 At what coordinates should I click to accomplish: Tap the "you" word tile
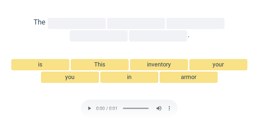point(70,77)
